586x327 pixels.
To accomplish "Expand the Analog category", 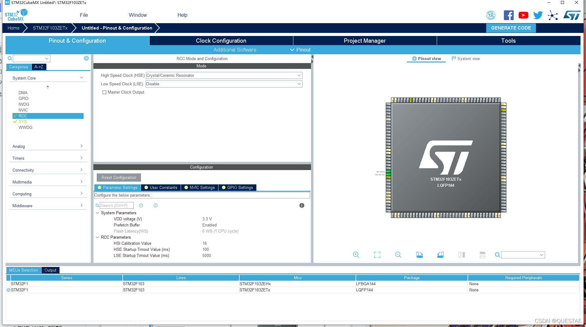I will point(48,146).
